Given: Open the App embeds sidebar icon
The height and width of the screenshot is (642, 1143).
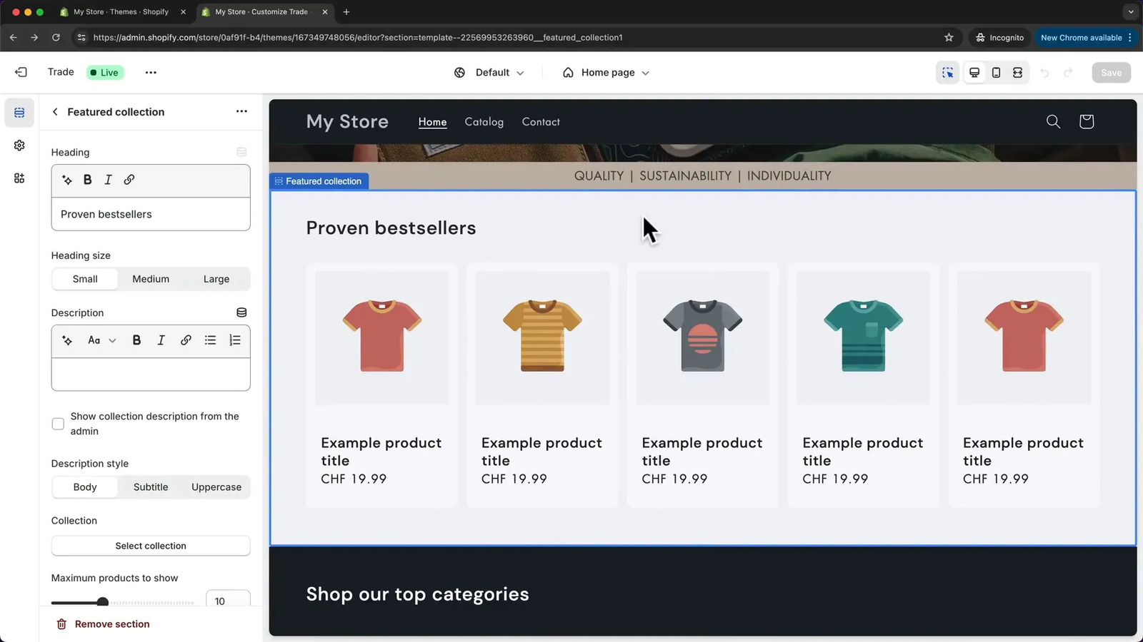Looking at the screenshot, I should (19, 178).
